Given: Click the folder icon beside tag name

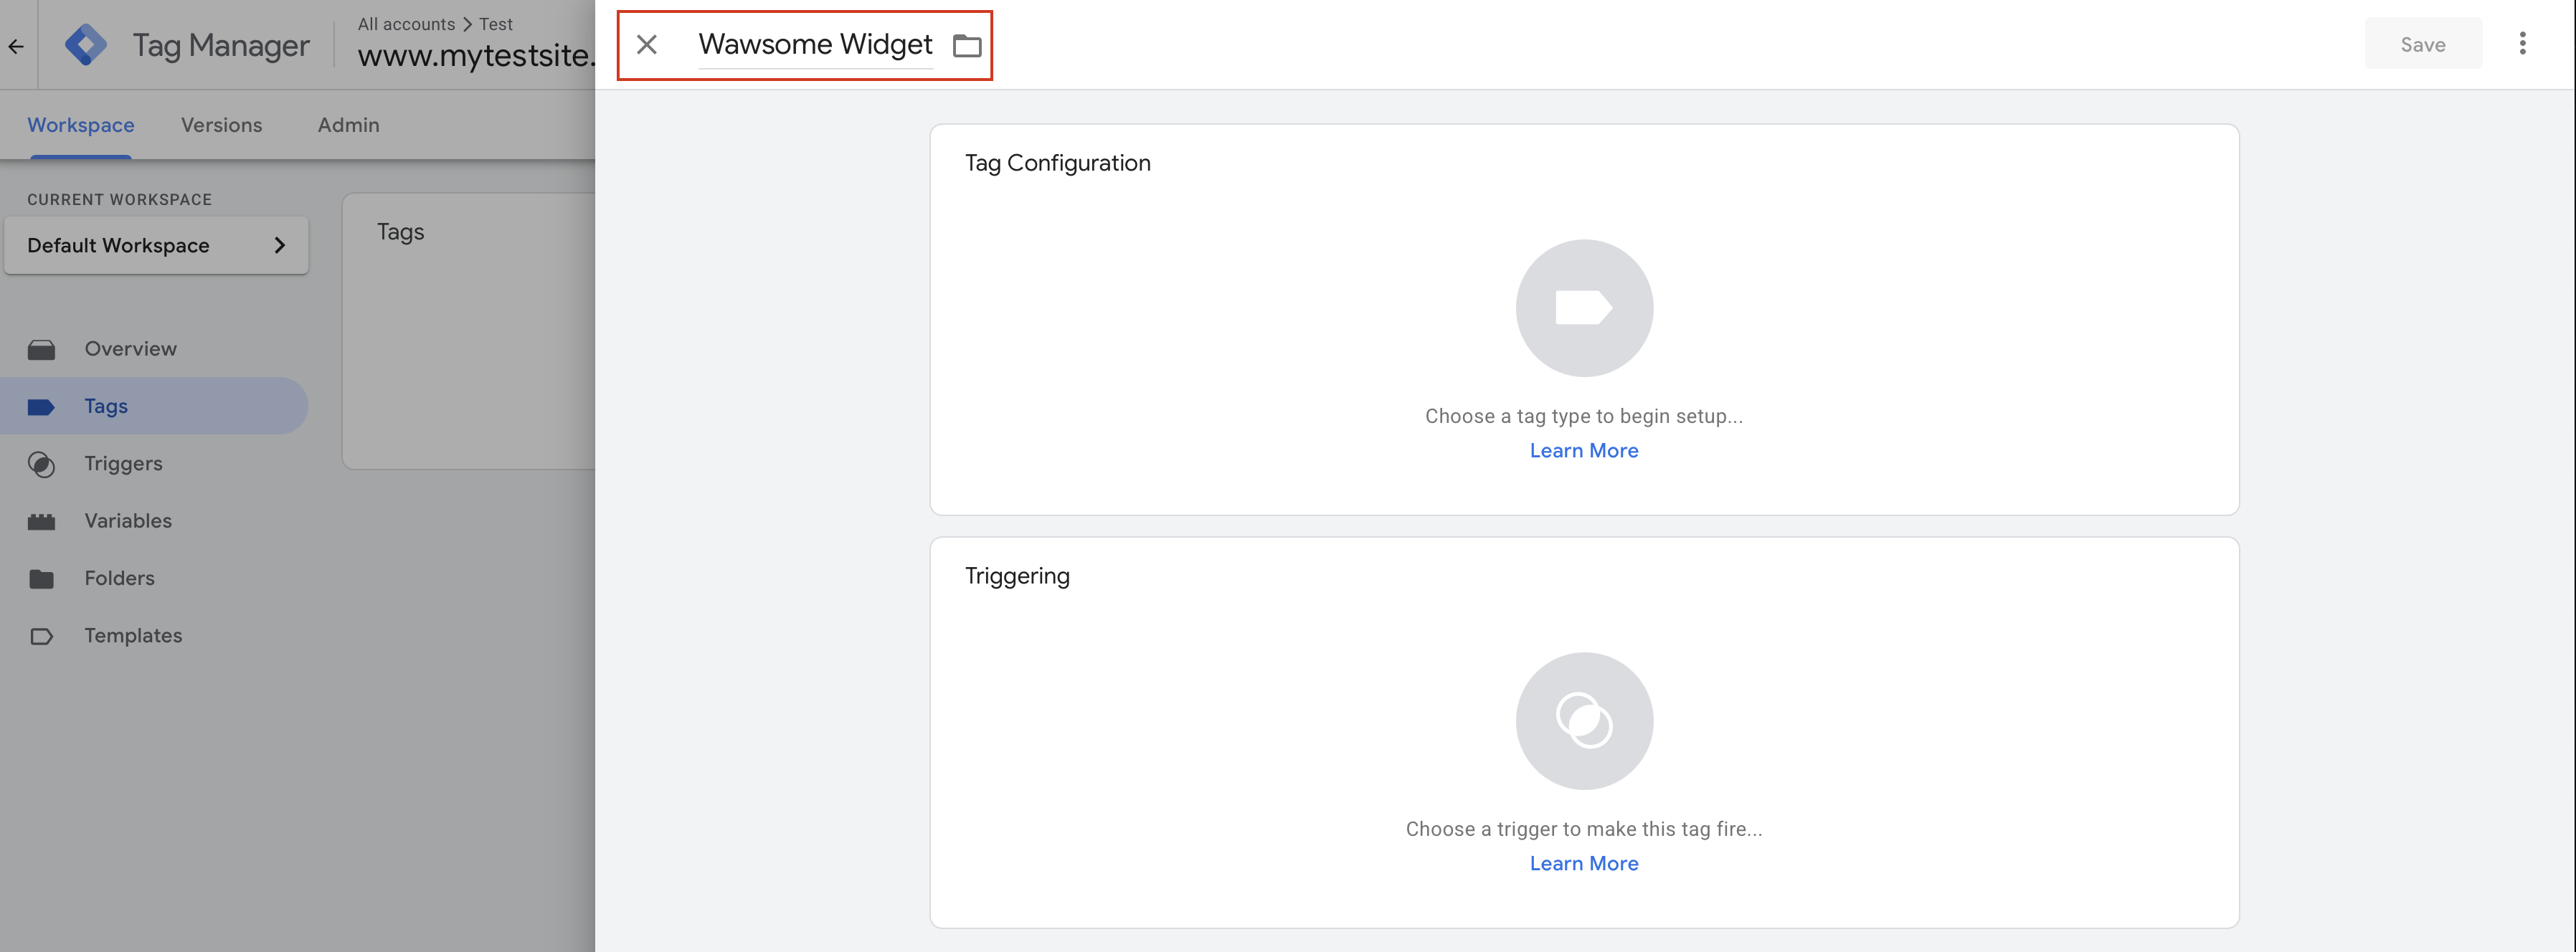Looking at the screenshot, I should [x=966, y=46].
